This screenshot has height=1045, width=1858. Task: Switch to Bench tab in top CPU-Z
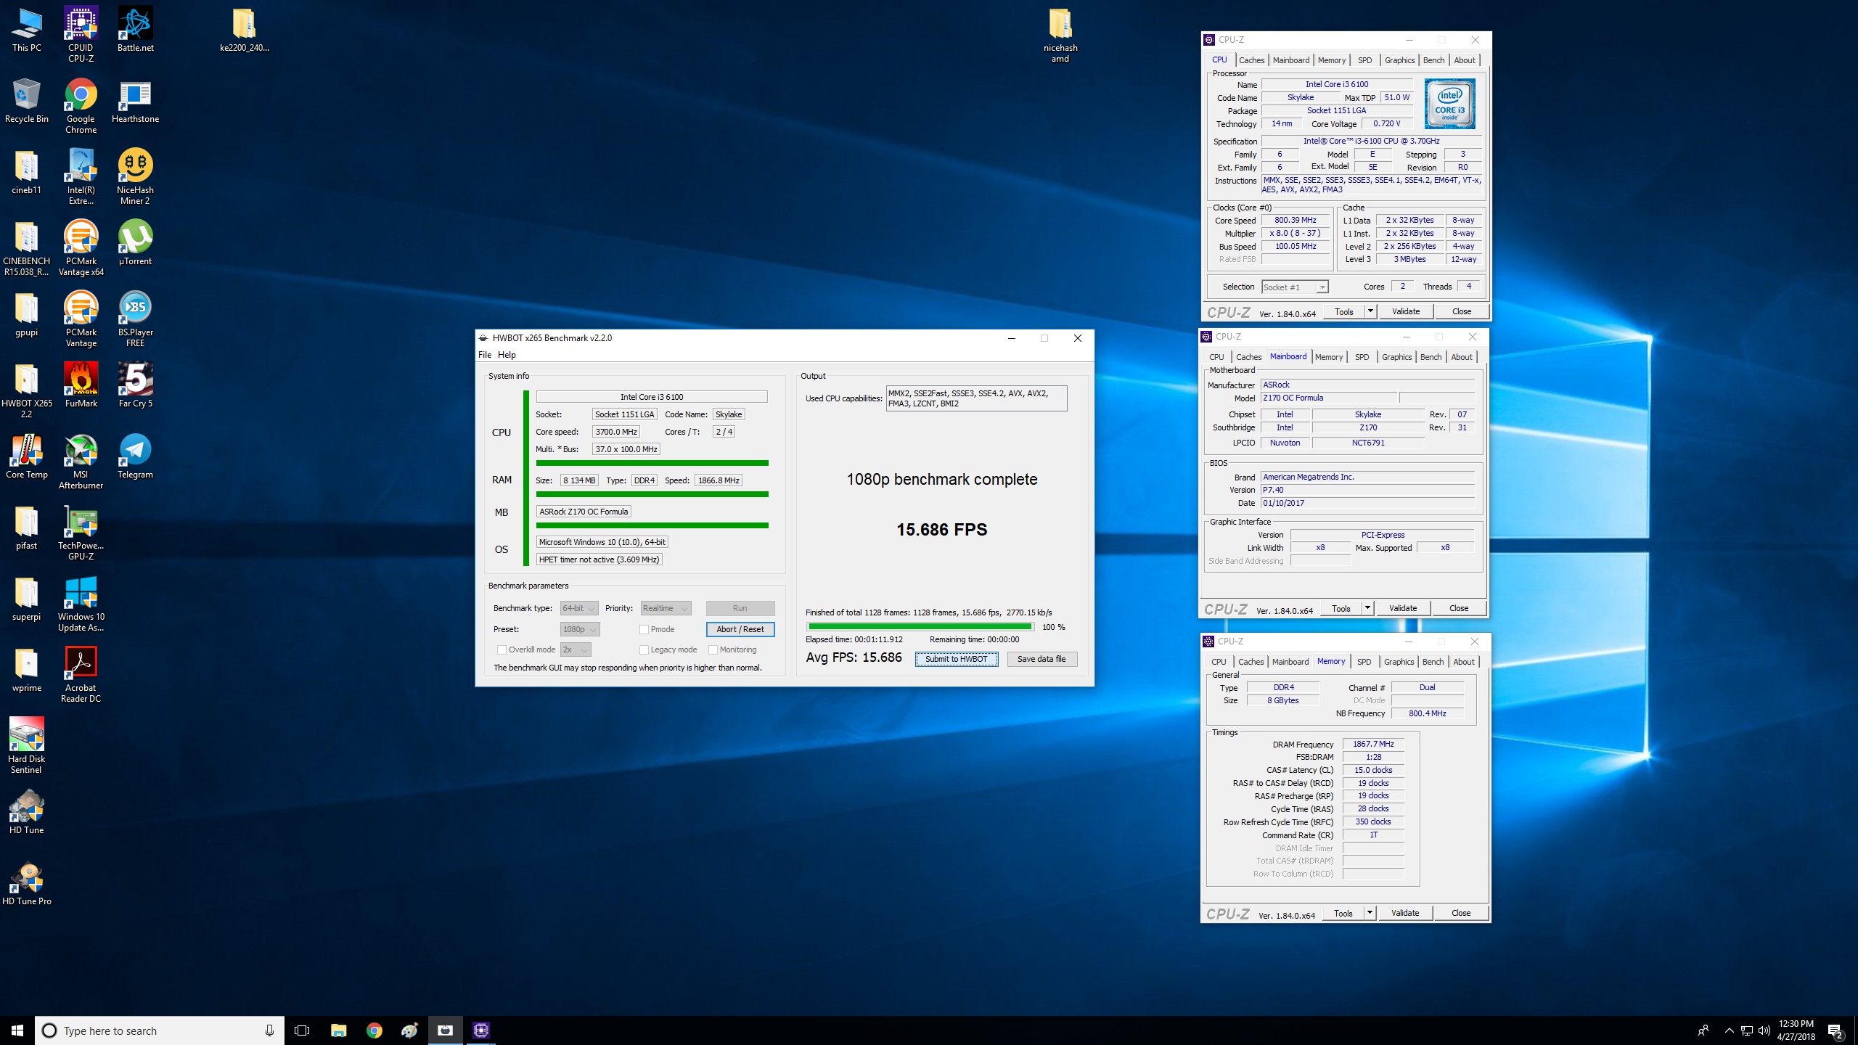pos(1433,60)
